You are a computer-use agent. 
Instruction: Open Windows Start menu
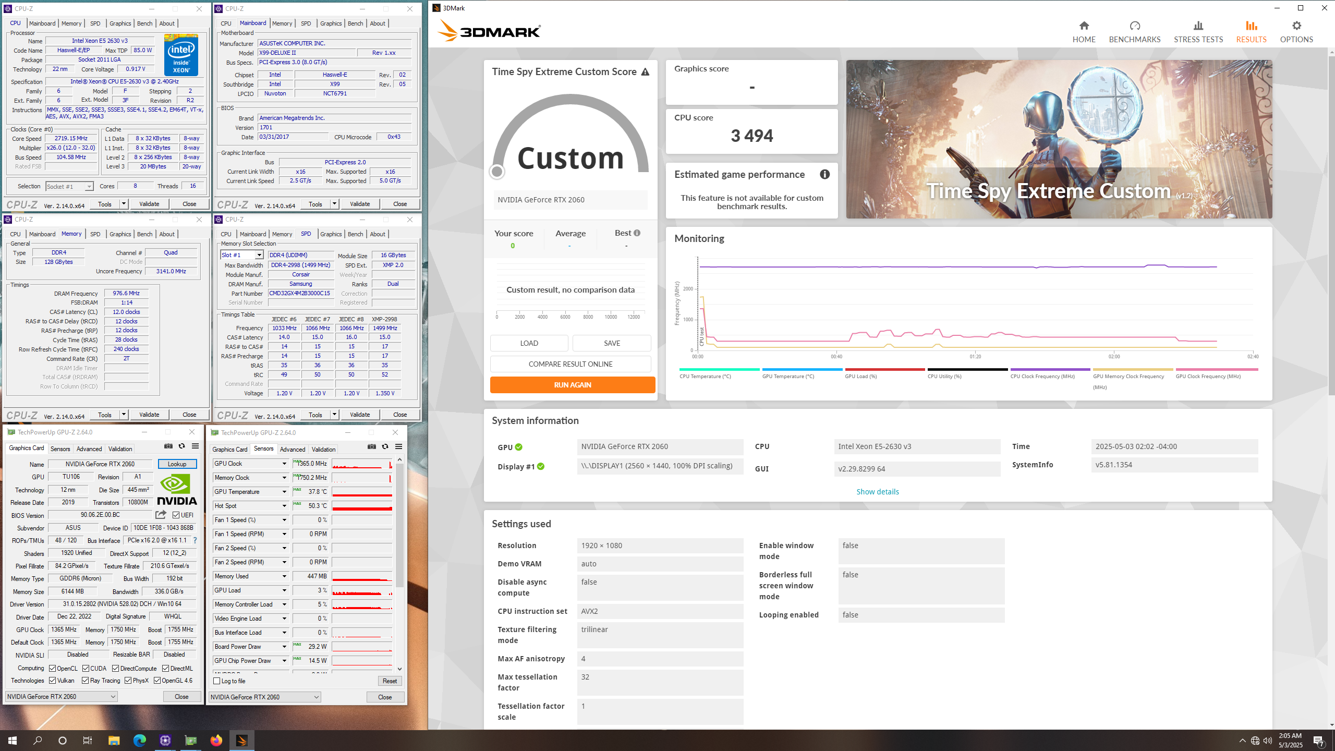(13, 740)
